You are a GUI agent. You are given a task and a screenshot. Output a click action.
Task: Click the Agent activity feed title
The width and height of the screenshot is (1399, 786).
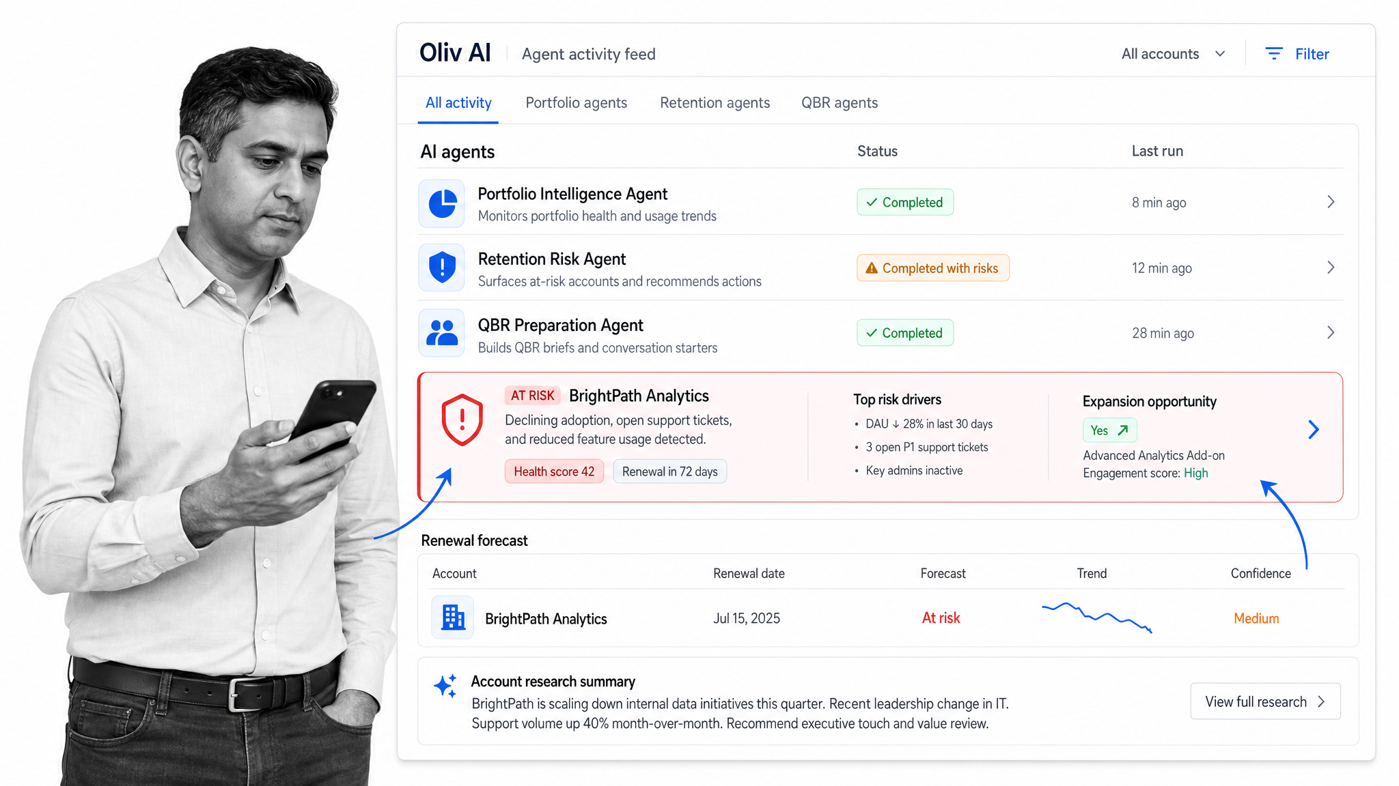point(588,54)
